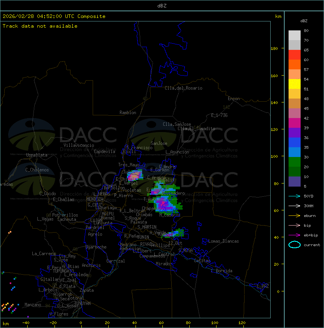Select the bright yellow 51-54 dBZ band
The width and height of the screenshot is (324, 328).
[x=294, y=84]
